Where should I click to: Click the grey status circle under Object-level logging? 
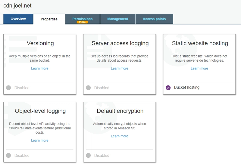(x=8, y=156)
